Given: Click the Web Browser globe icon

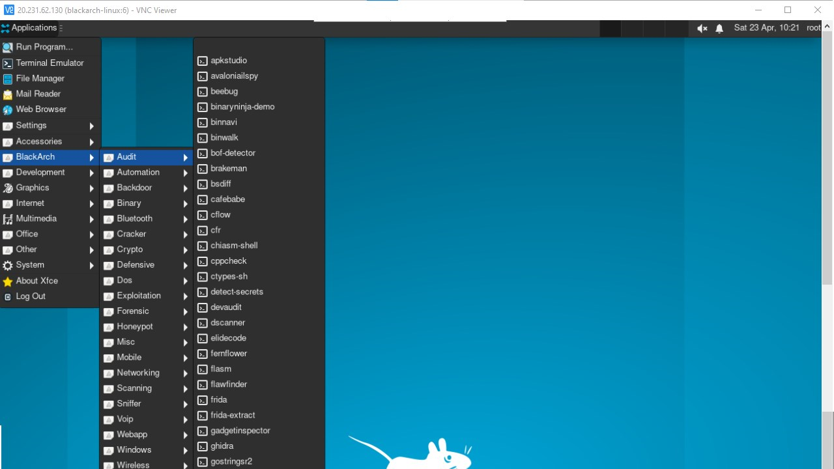Looking at the screenshot, I should click(x=8, y=109).
